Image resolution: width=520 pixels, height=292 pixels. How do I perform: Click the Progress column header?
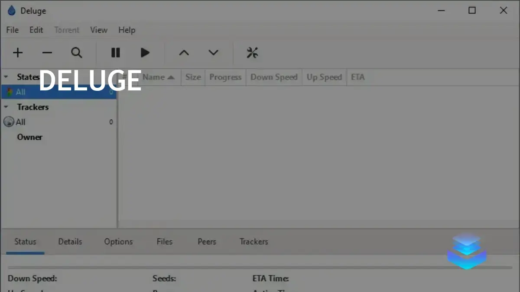click(x=225, y=77)
